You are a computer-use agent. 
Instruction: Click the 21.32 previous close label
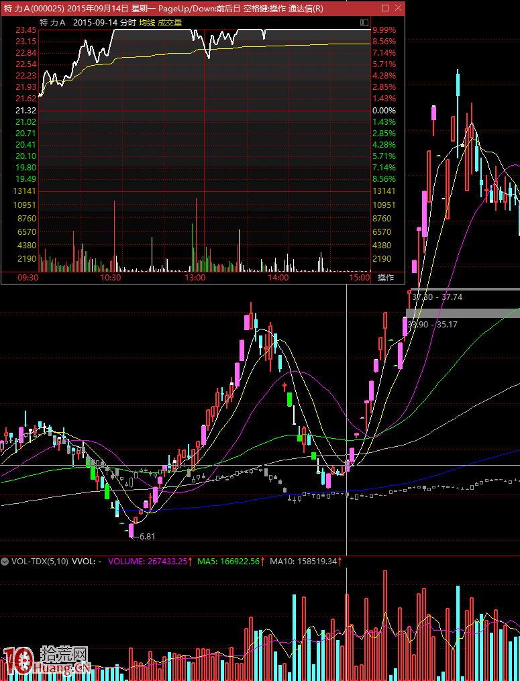click(25, 110)
